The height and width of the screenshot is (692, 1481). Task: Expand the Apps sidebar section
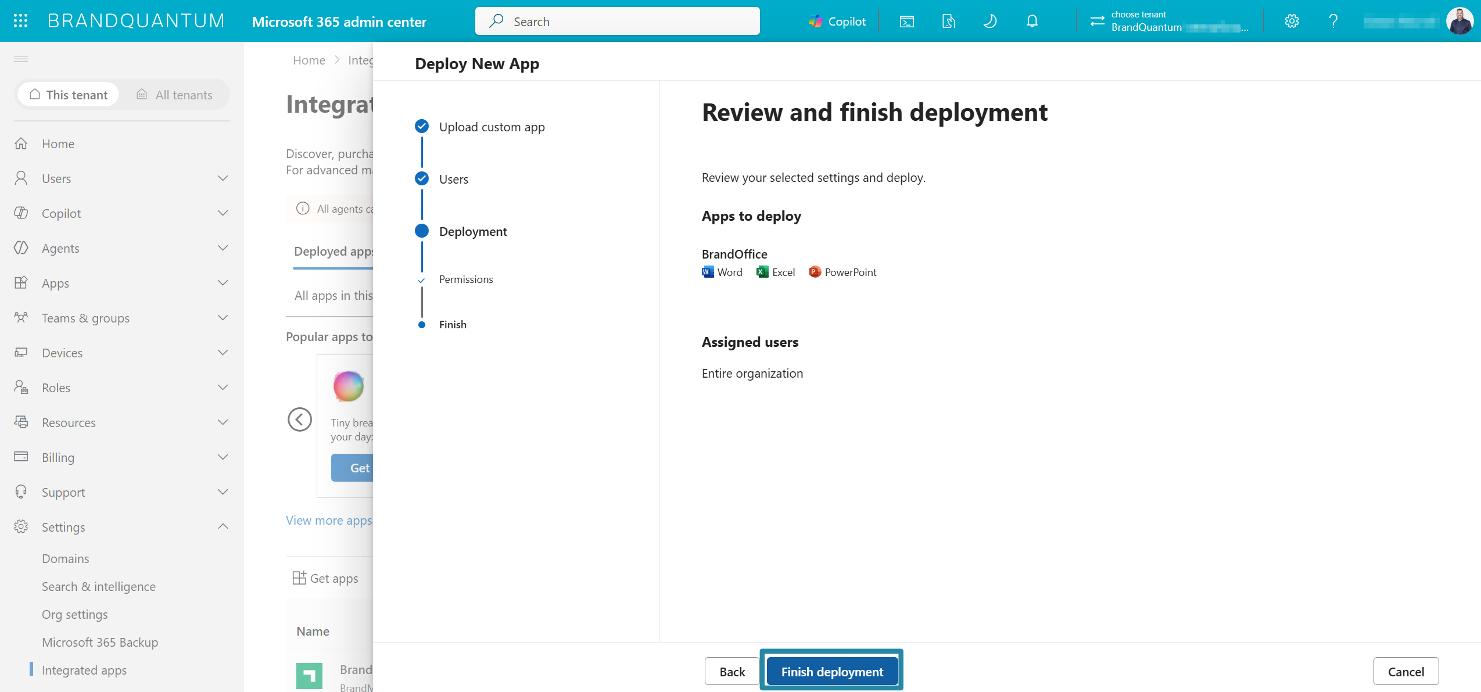(x=223, y=283)
